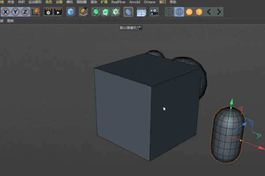
Task: Select the spline pen tool
Action: click(83, 12)
